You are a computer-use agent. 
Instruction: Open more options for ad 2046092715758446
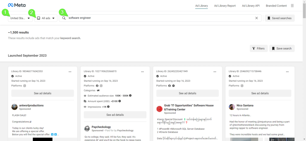(x=287, y=72)
